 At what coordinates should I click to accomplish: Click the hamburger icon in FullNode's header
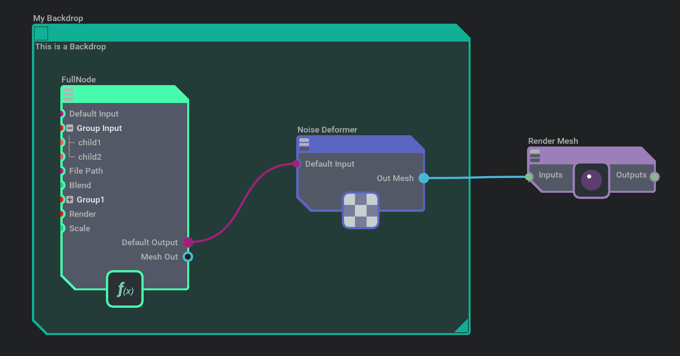pyautogui.click(x=68, y=94)
